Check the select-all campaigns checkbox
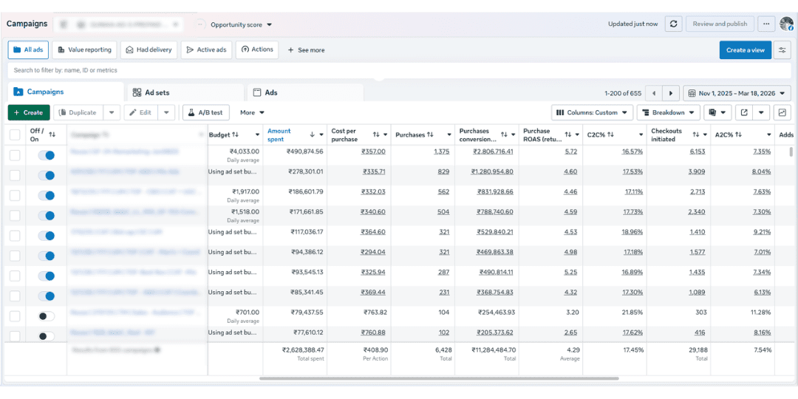 [x=15, y=134]
